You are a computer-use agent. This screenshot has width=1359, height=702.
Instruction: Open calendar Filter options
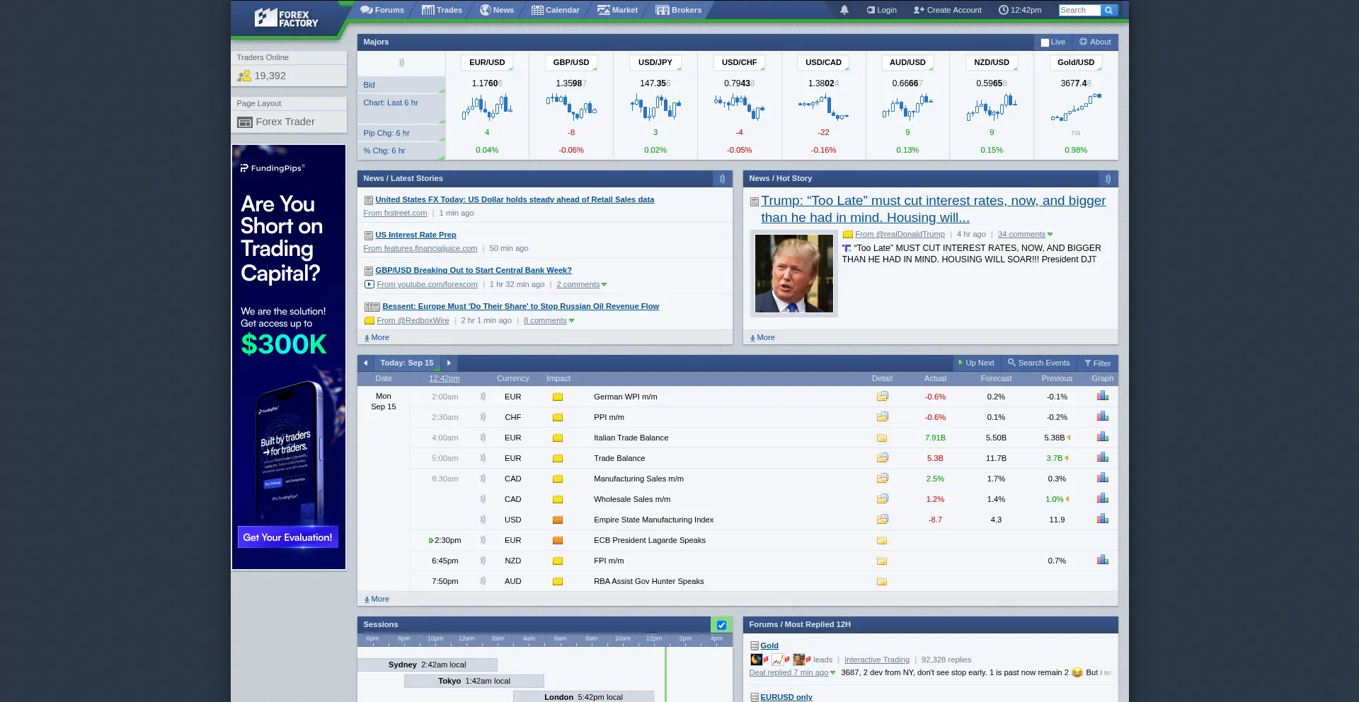[1097, 363]
